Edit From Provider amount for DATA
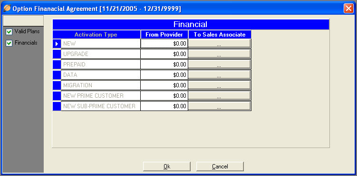 (164, 74)
